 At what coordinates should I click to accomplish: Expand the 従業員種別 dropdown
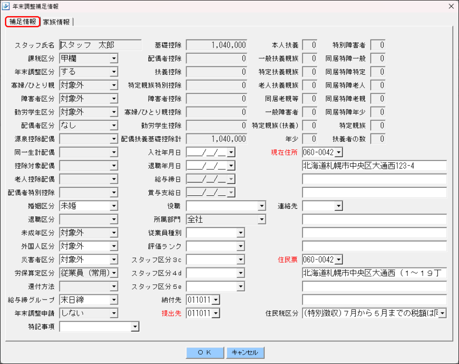pyautogui.click(x=240, y=233)
